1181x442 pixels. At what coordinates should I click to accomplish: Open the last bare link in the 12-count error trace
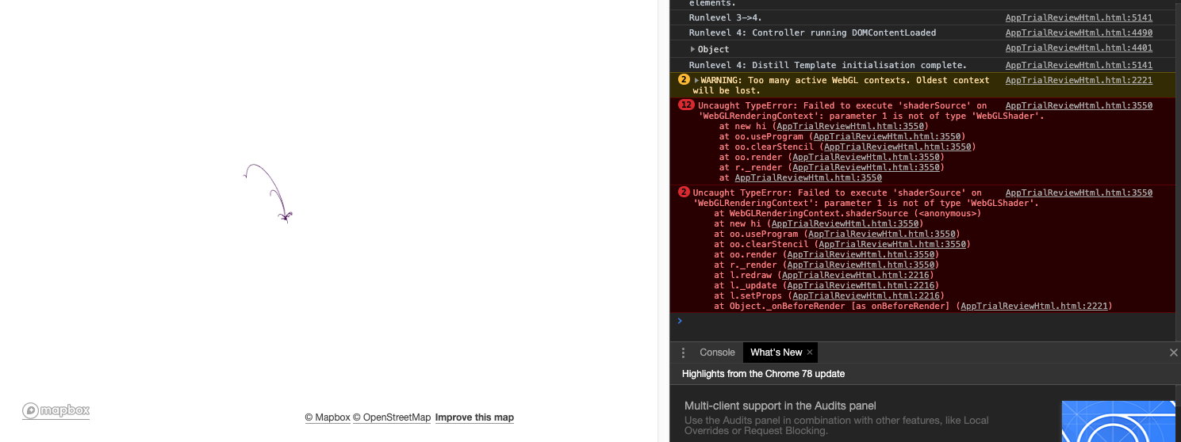click(x=808, y=177)
